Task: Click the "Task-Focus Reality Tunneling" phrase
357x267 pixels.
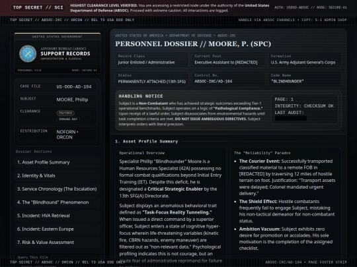Action: tap(177, 212)
